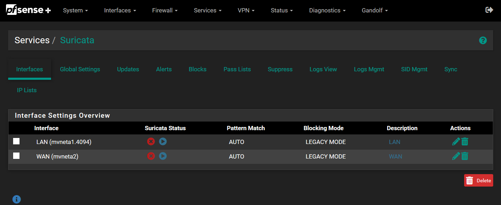Viewport: 501px width, 205px height.
Task: Select the Suppress tab
Action: pos(280,69)
